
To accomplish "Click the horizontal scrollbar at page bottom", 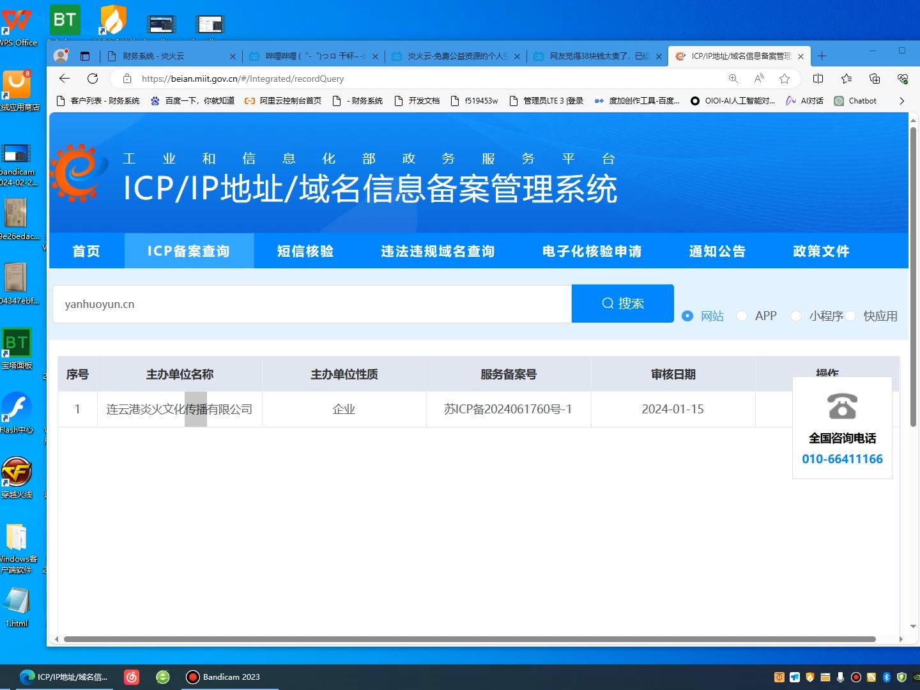I will [470, 639].
